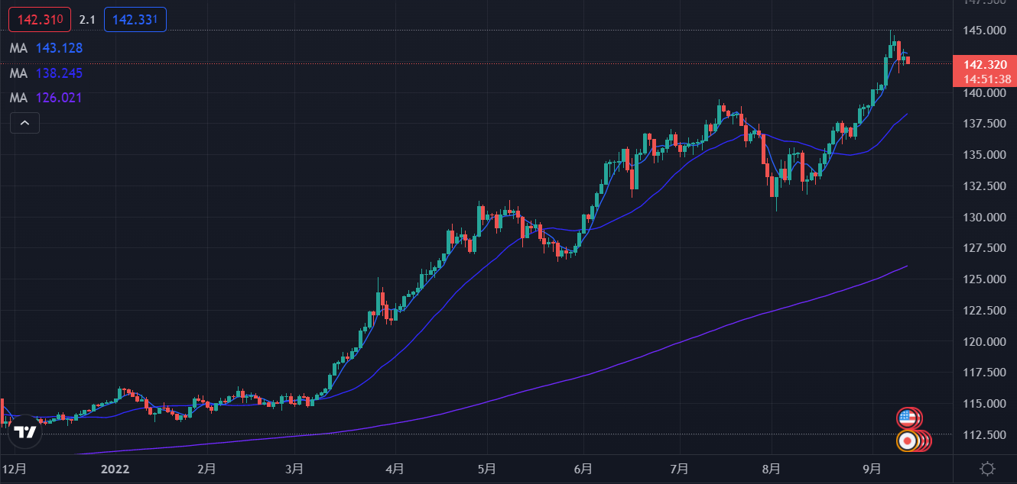1017x484 pixels.
Task: Click the TradingView logo icon
Action: [x=24, y=432]
